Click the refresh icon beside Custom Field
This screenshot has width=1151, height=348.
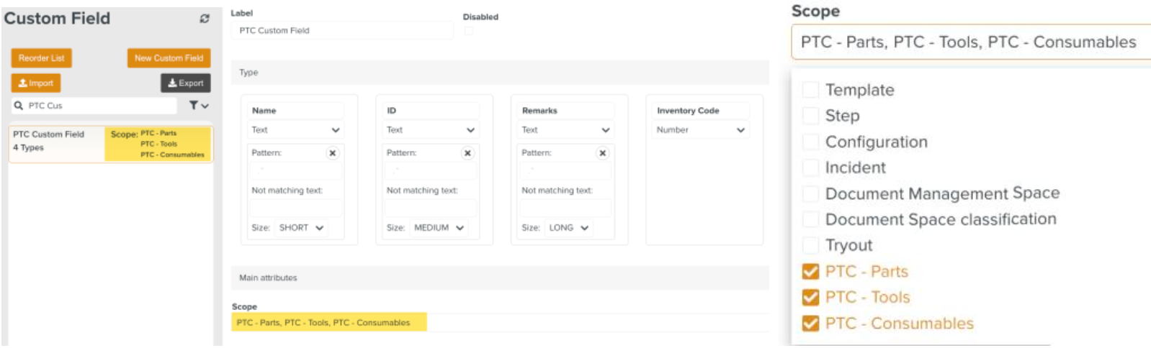(205, 19)
